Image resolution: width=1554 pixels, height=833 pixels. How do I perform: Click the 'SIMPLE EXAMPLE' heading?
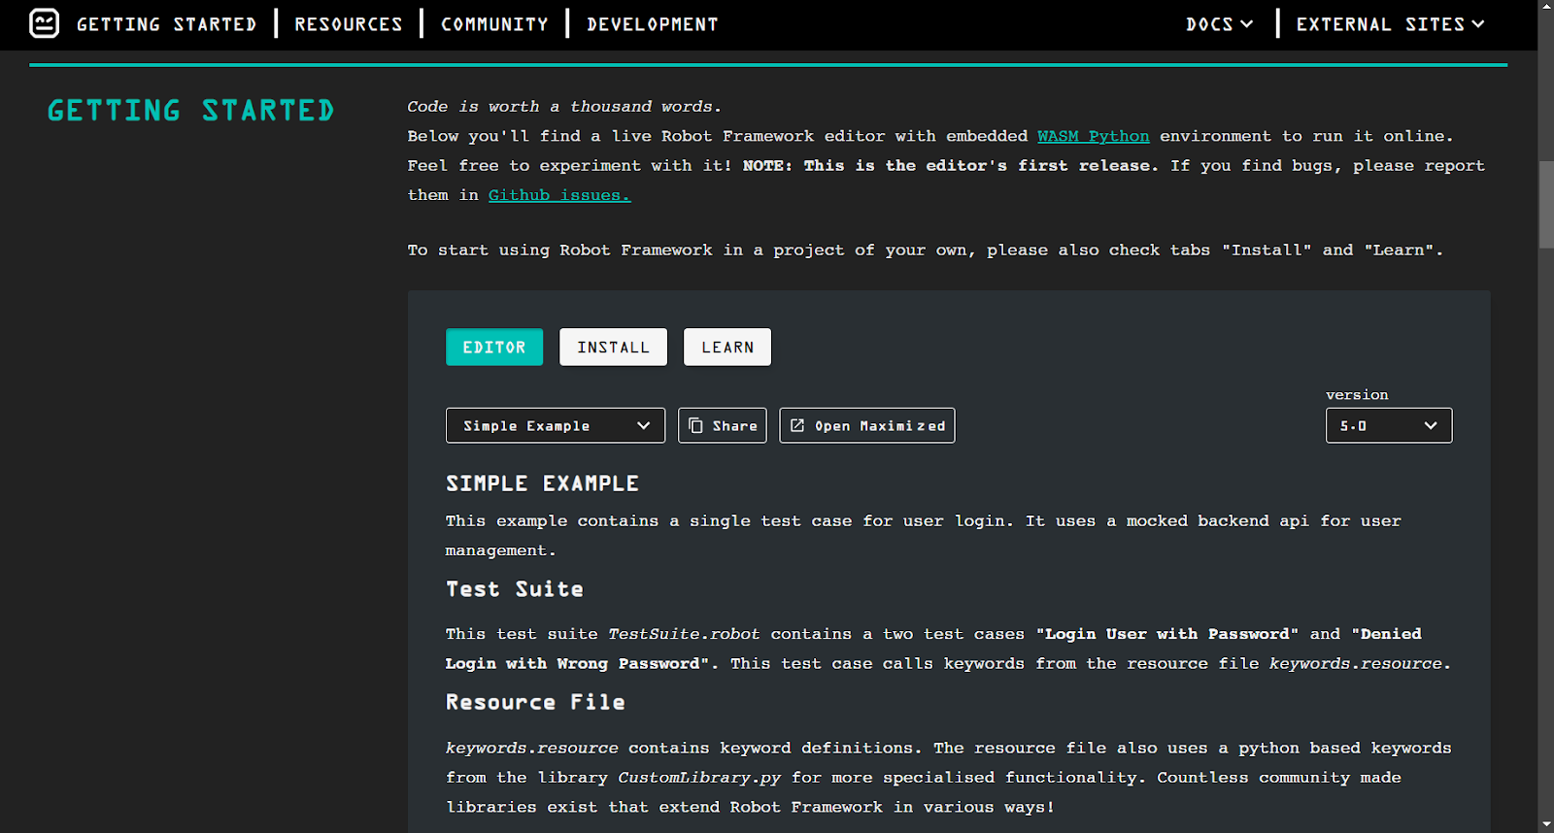[x=542, y=483]
